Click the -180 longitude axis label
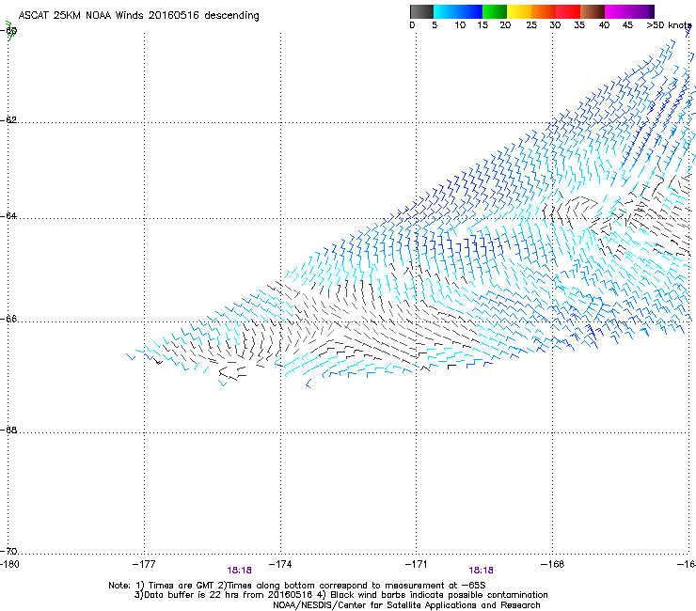 tap(9, 564)
